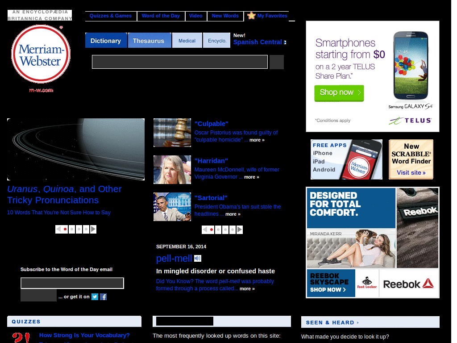Click the Seen & Heard arrow icon
Image resolution: width=457 pixels, height=343 pixels.
(358, 322)
